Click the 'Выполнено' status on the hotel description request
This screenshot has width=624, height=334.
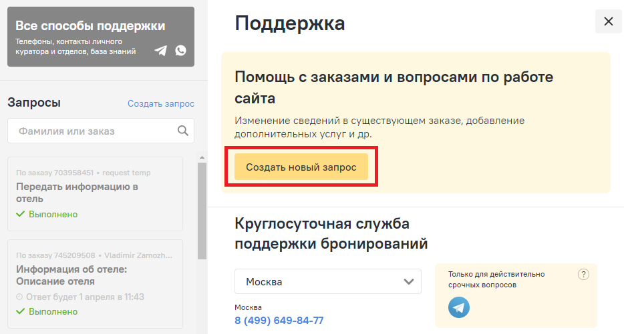tap(52, 311)
